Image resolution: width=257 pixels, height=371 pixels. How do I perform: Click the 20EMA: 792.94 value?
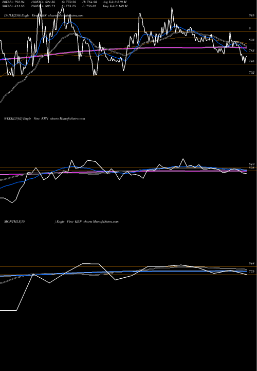pos(12,2)
